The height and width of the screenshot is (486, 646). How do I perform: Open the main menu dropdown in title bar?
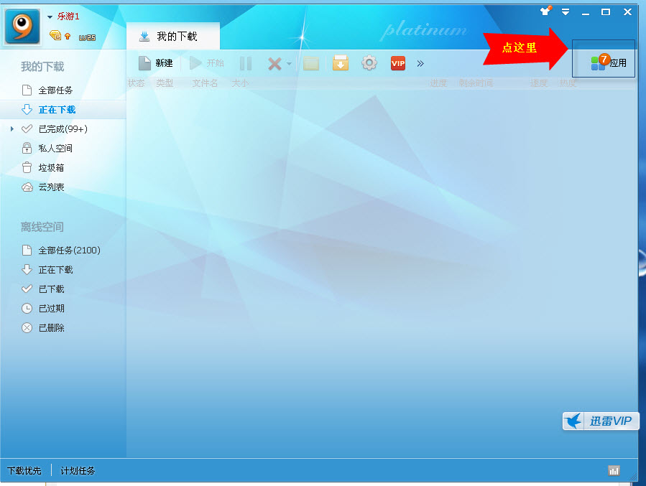566,12
